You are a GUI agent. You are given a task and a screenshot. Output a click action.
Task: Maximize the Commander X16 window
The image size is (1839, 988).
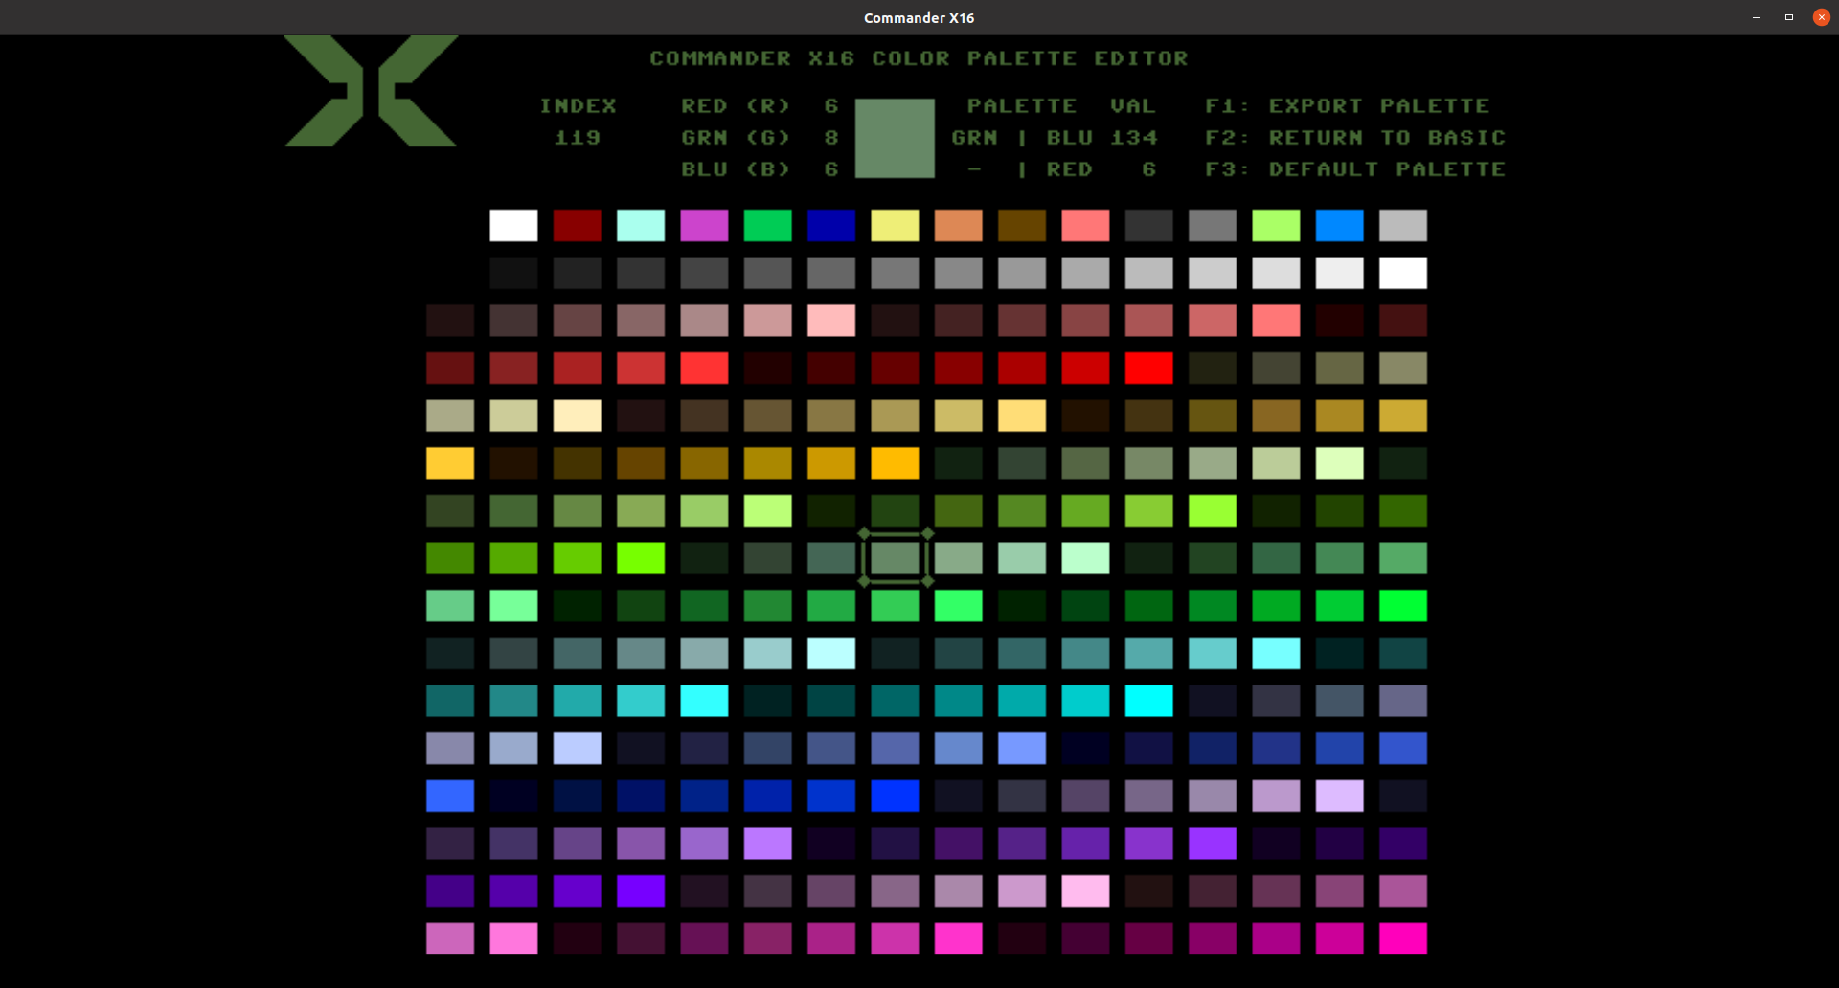[1789, 17]
